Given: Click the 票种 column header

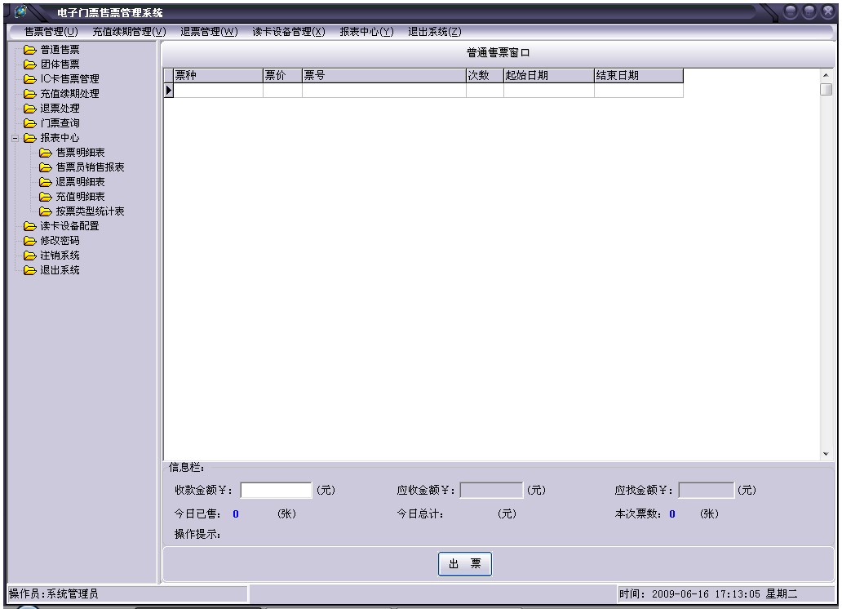Looking at the screenshot, I should pyautogui.click(x=218, y=76).
